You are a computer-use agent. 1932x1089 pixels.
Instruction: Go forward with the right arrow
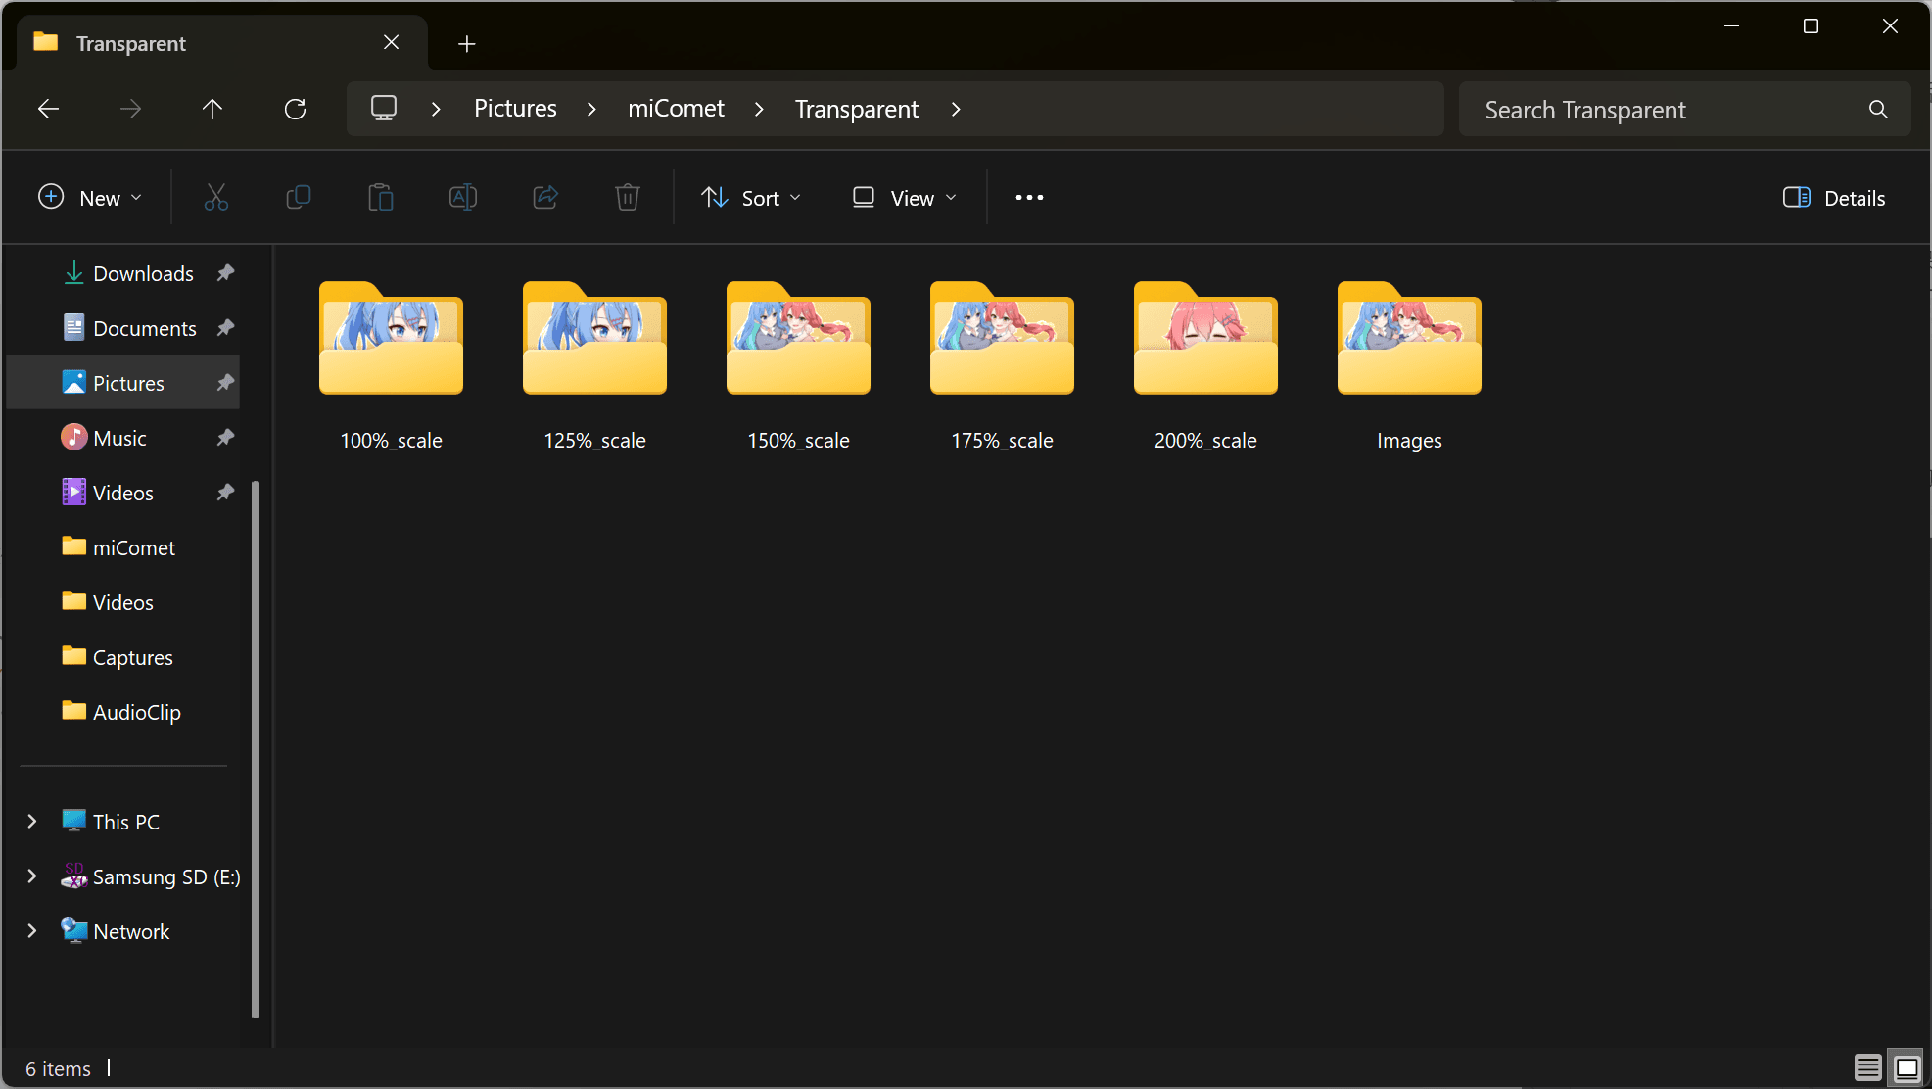point(130,109)
